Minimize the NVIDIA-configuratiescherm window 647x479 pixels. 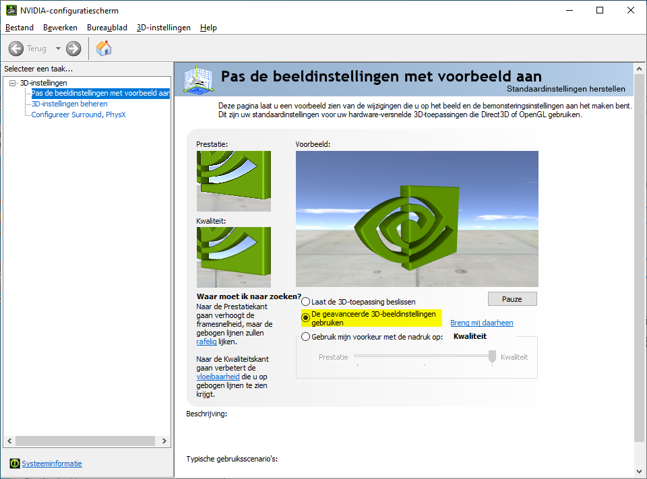tap(569, 10)
